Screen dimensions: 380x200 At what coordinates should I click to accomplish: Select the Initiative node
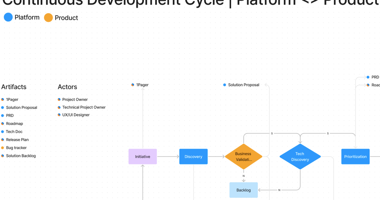coord(142,157)
